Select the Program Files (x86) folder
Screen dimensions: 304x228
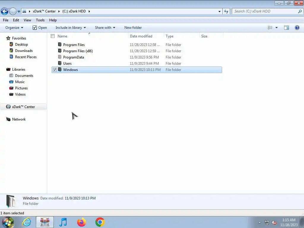[78, 51]
